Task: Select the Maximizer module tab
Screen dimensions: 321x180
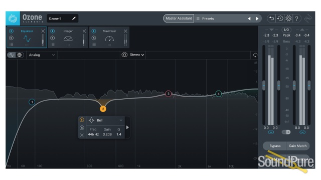Action: coord(109,37)
